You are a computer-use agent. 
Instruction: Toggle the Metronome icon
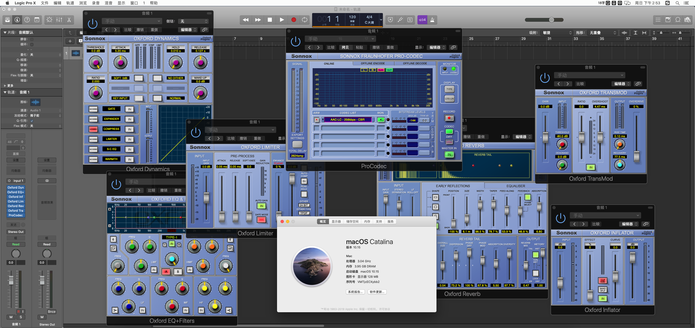coord(432,20)
